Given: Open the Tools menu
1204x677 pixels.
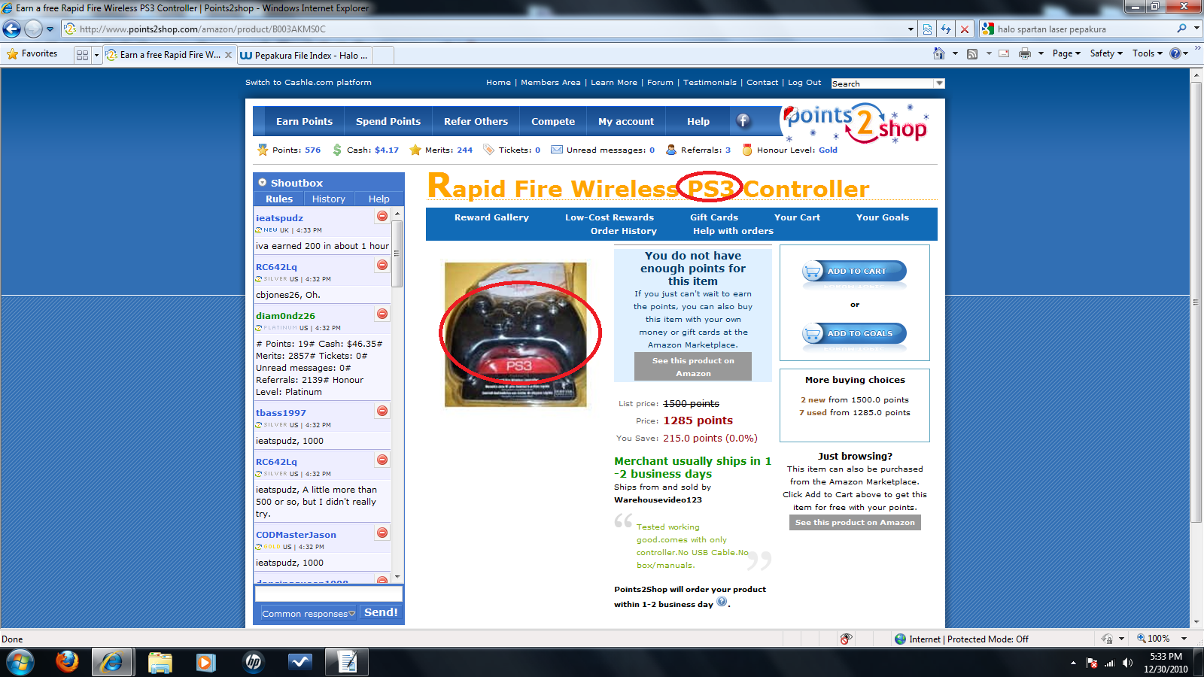Looking at the screenshot, I should coord(1148,53).
